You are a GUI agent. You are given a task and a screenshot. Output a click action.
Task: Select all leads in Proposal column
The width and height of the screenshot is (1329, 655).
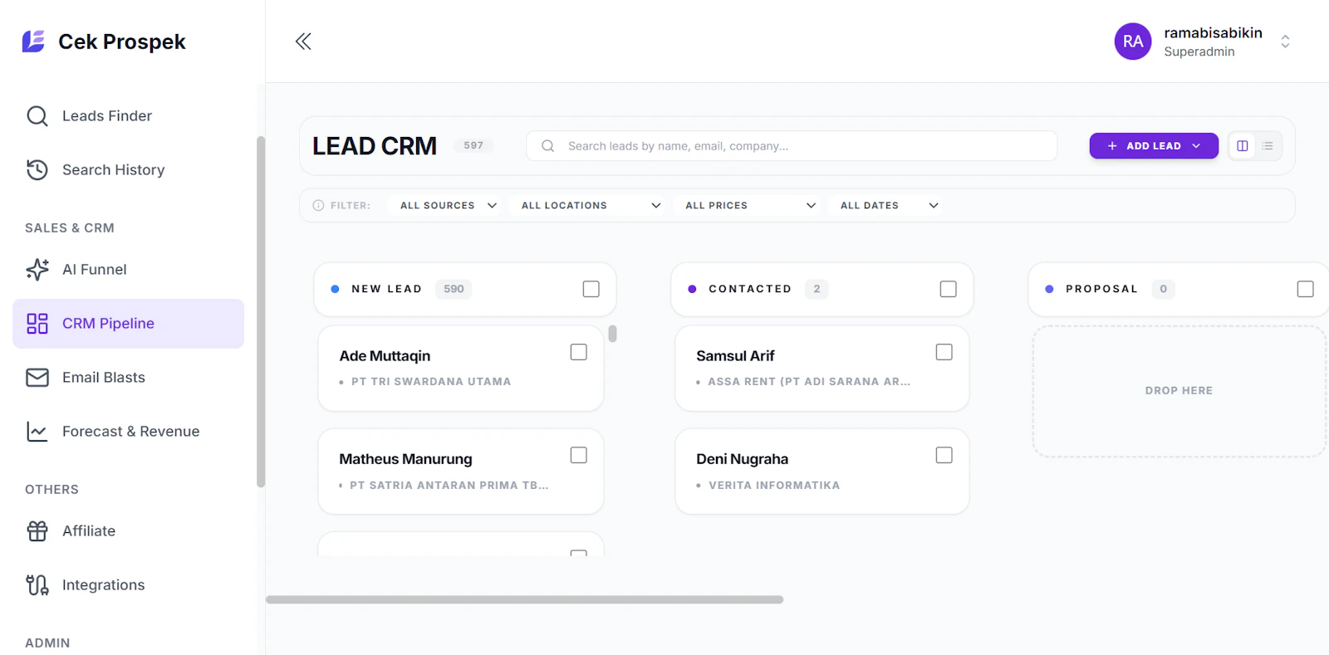point(1306,289)
